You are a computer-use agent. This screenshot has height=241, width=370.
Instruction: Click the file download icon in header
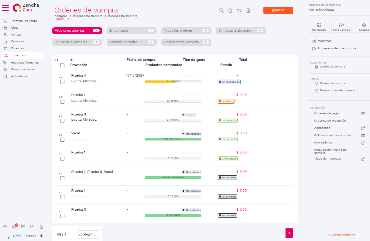(x=248, y=11)
